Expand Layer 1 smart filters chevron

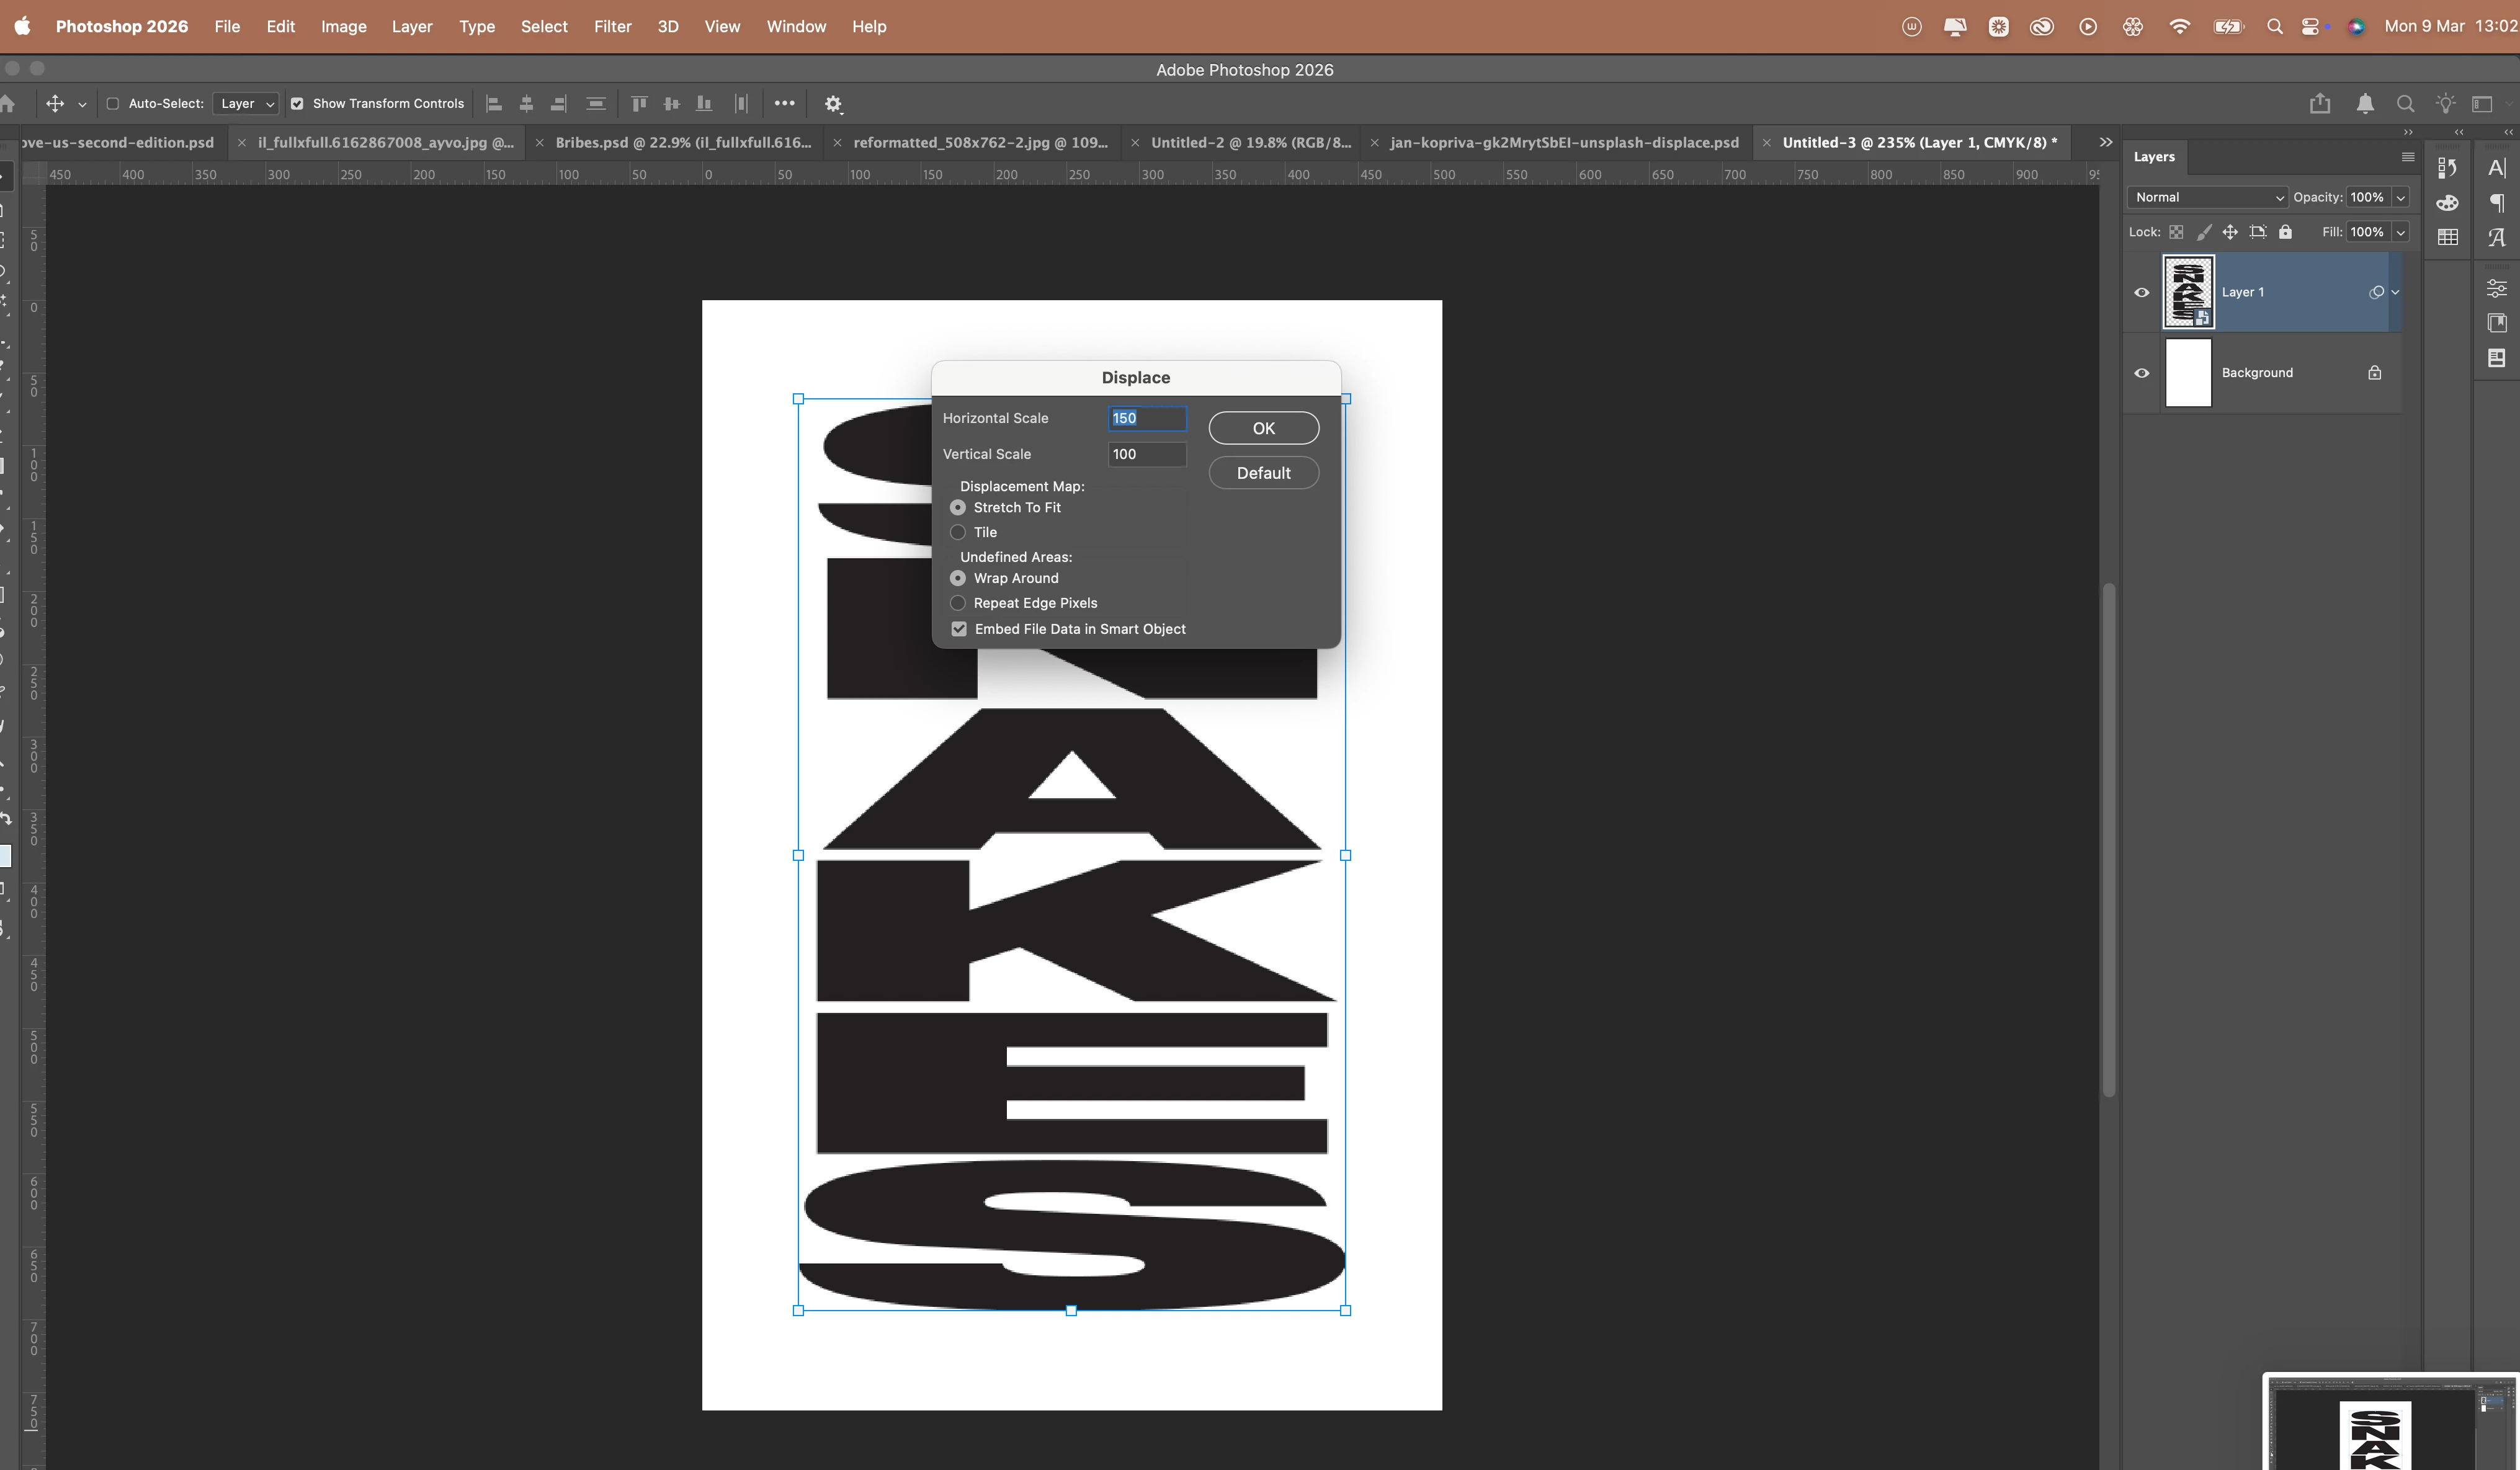(x=2395, y=293)
